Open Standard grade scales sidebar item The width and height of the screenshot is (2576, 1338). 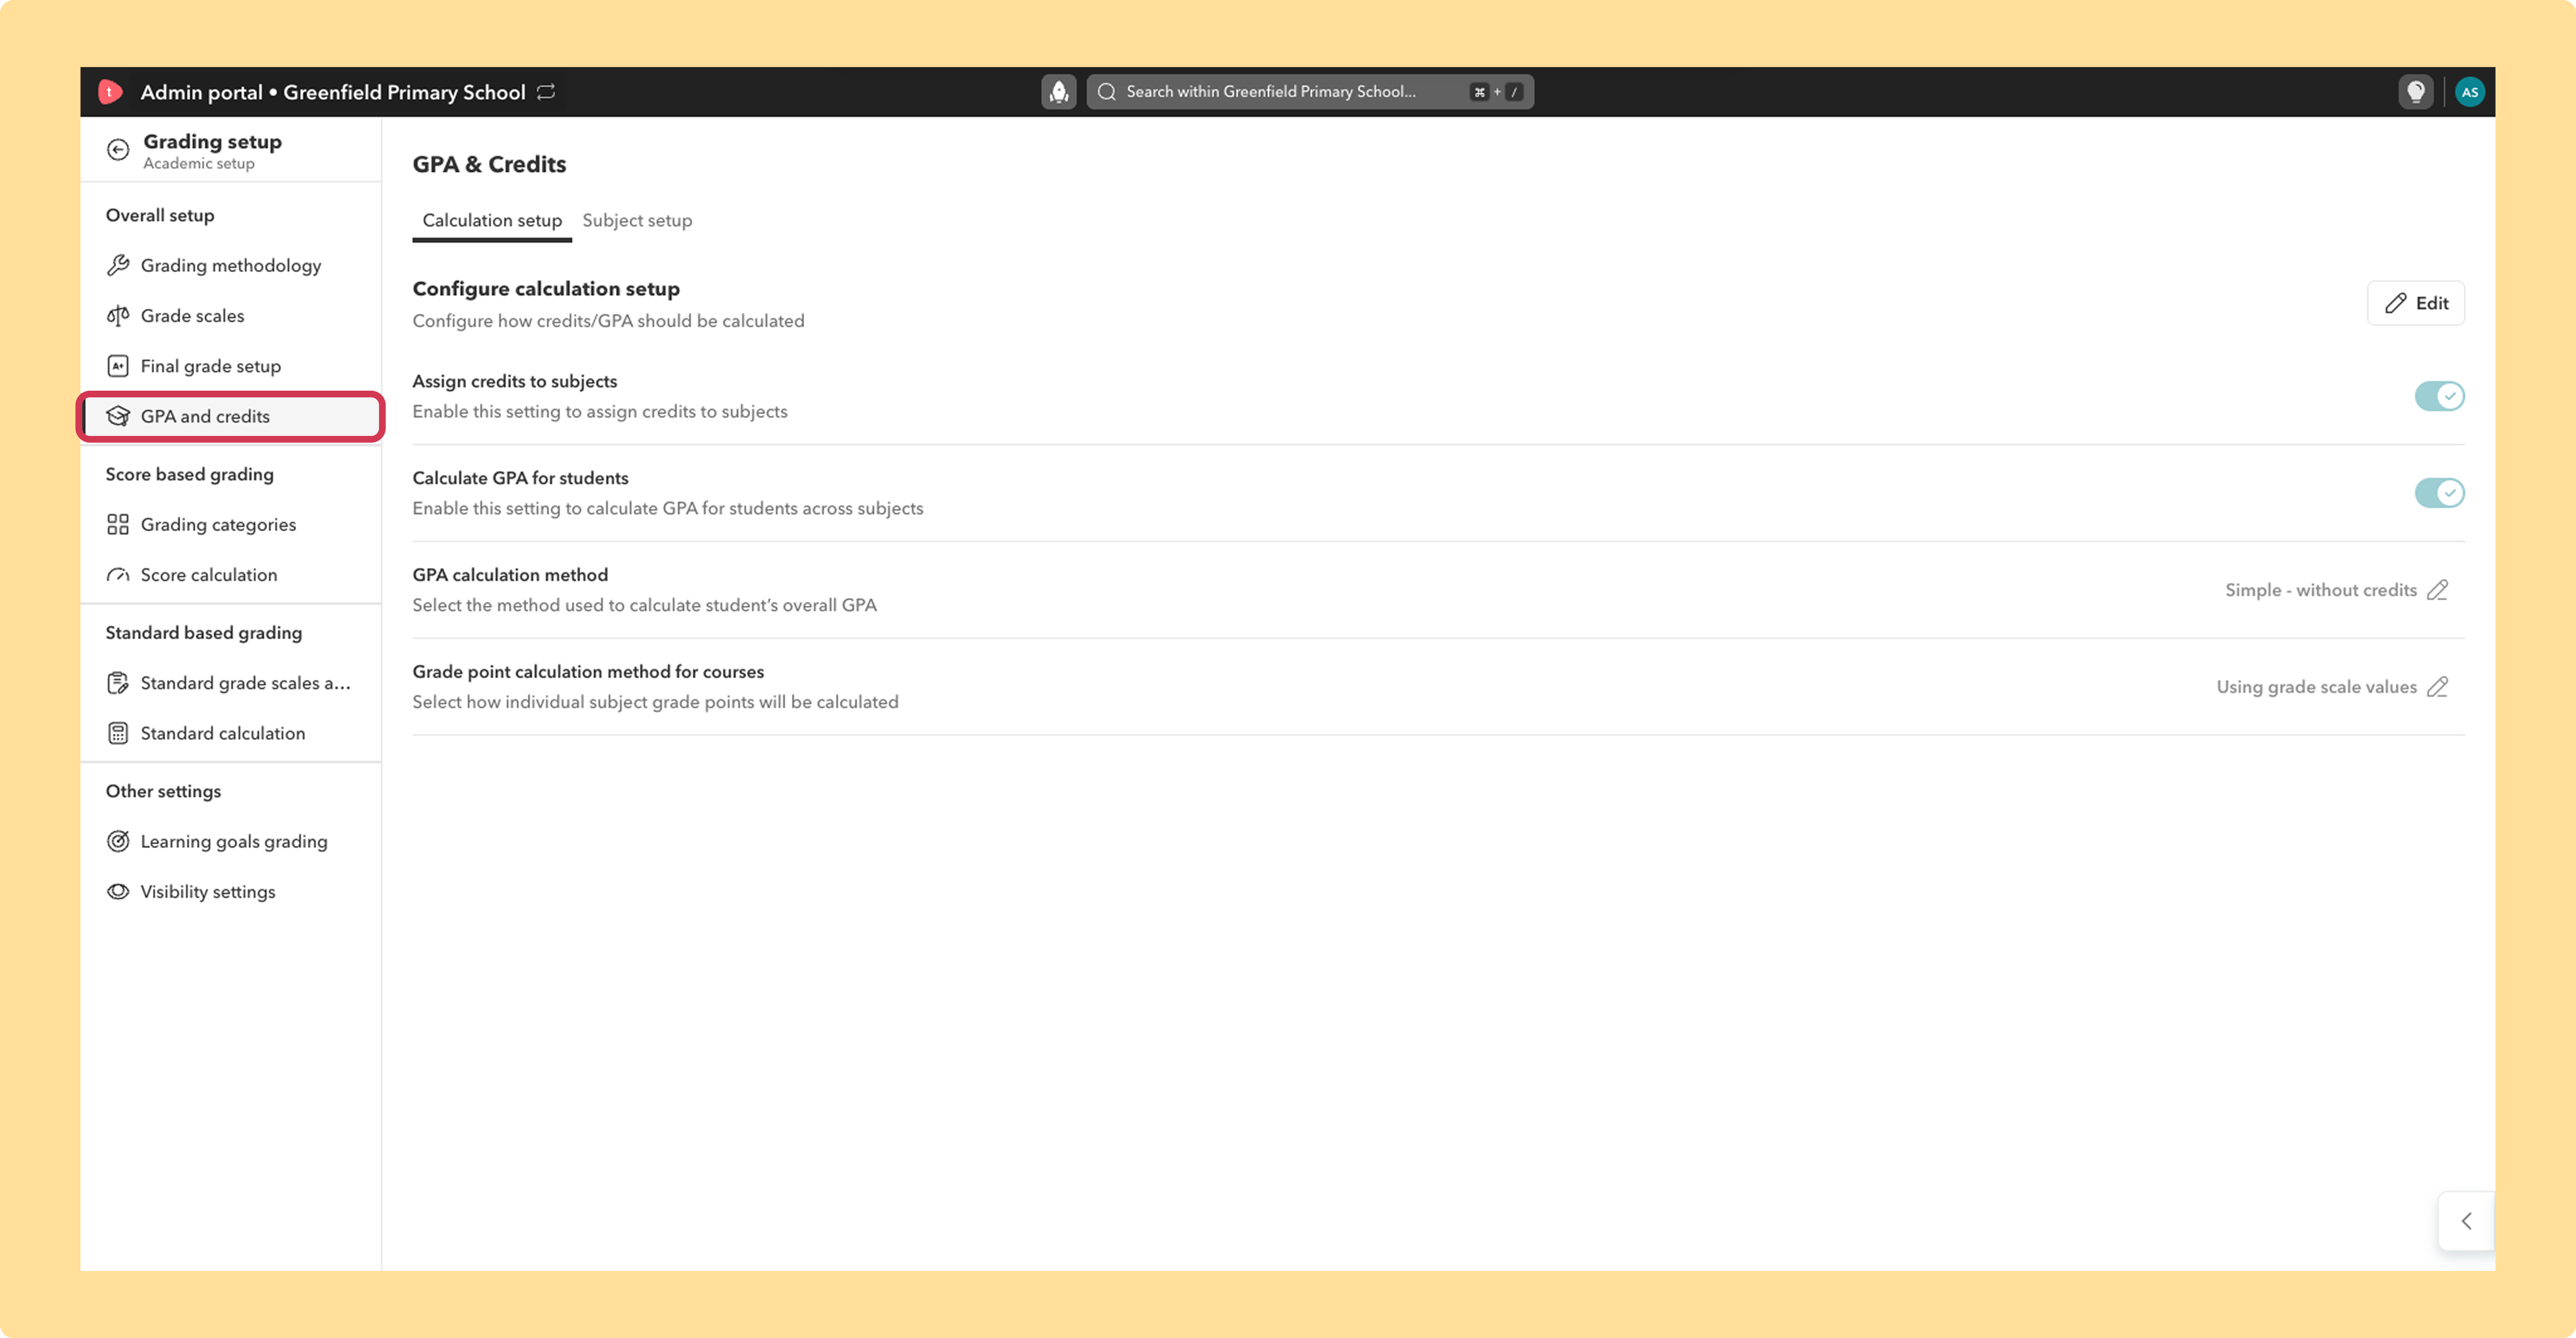[x=231, y=683]
